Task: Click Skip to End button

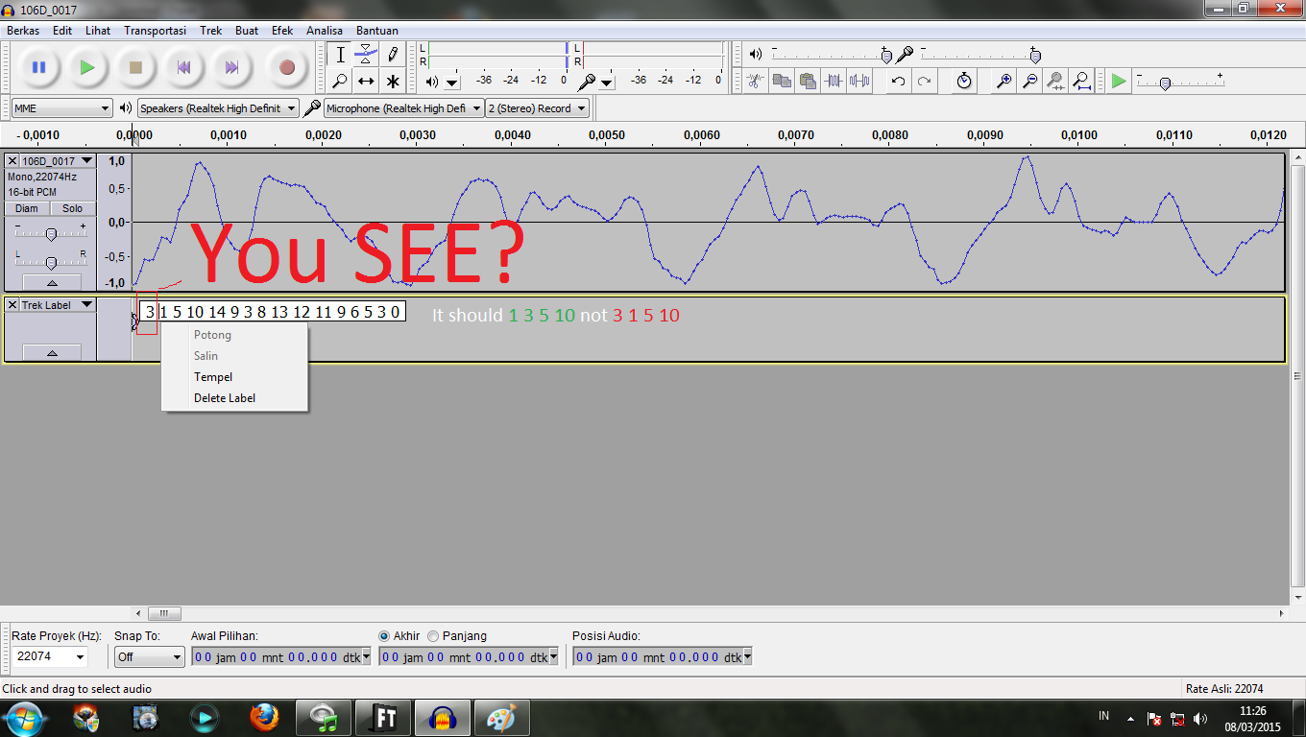Action: 231,67
